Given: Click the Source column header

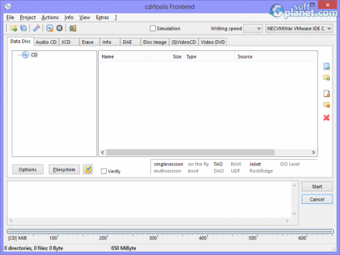Looking at the screenshot, I should click(x=276, y=56).
